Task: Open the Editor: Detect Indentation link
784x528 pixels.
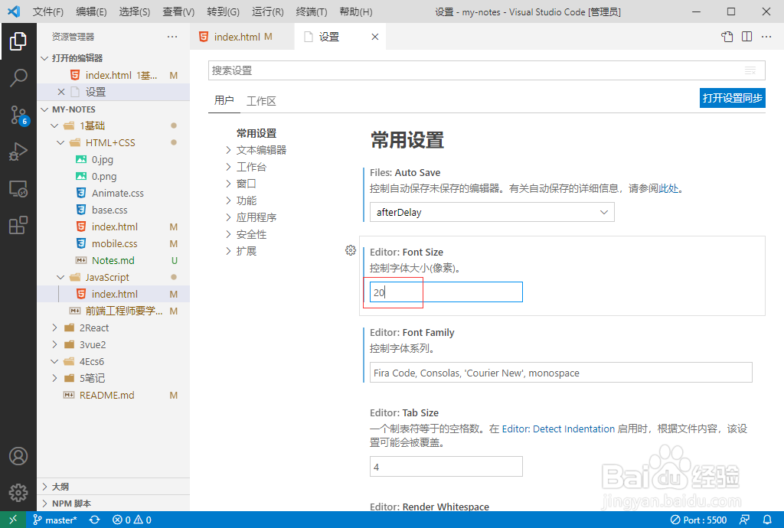Action: pyautogui.click(x=558, y=429)
